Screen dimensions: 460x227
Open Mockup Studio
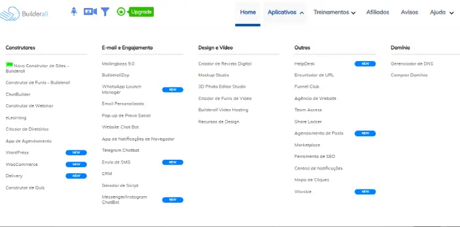[x=214, y=75]
